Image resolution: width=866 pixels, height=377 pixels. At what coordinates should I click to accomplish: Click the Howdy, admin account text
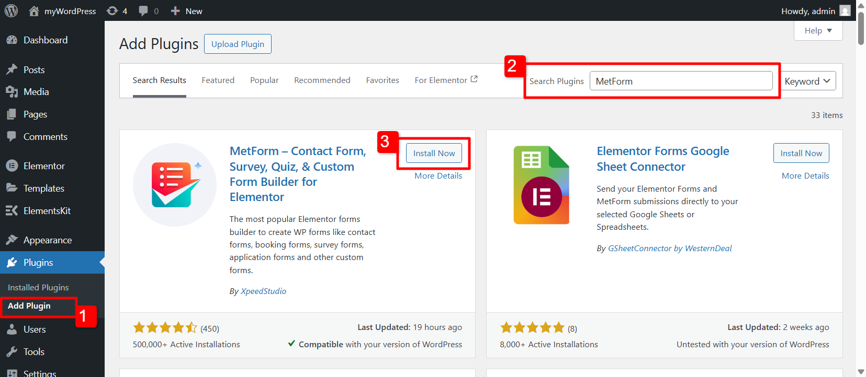[808, 11]
